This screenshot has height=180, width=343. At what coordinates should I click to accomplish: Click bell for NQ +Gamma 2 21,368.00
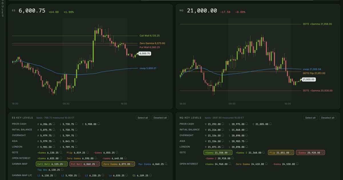pyautogui.click(x=263, y=153)
